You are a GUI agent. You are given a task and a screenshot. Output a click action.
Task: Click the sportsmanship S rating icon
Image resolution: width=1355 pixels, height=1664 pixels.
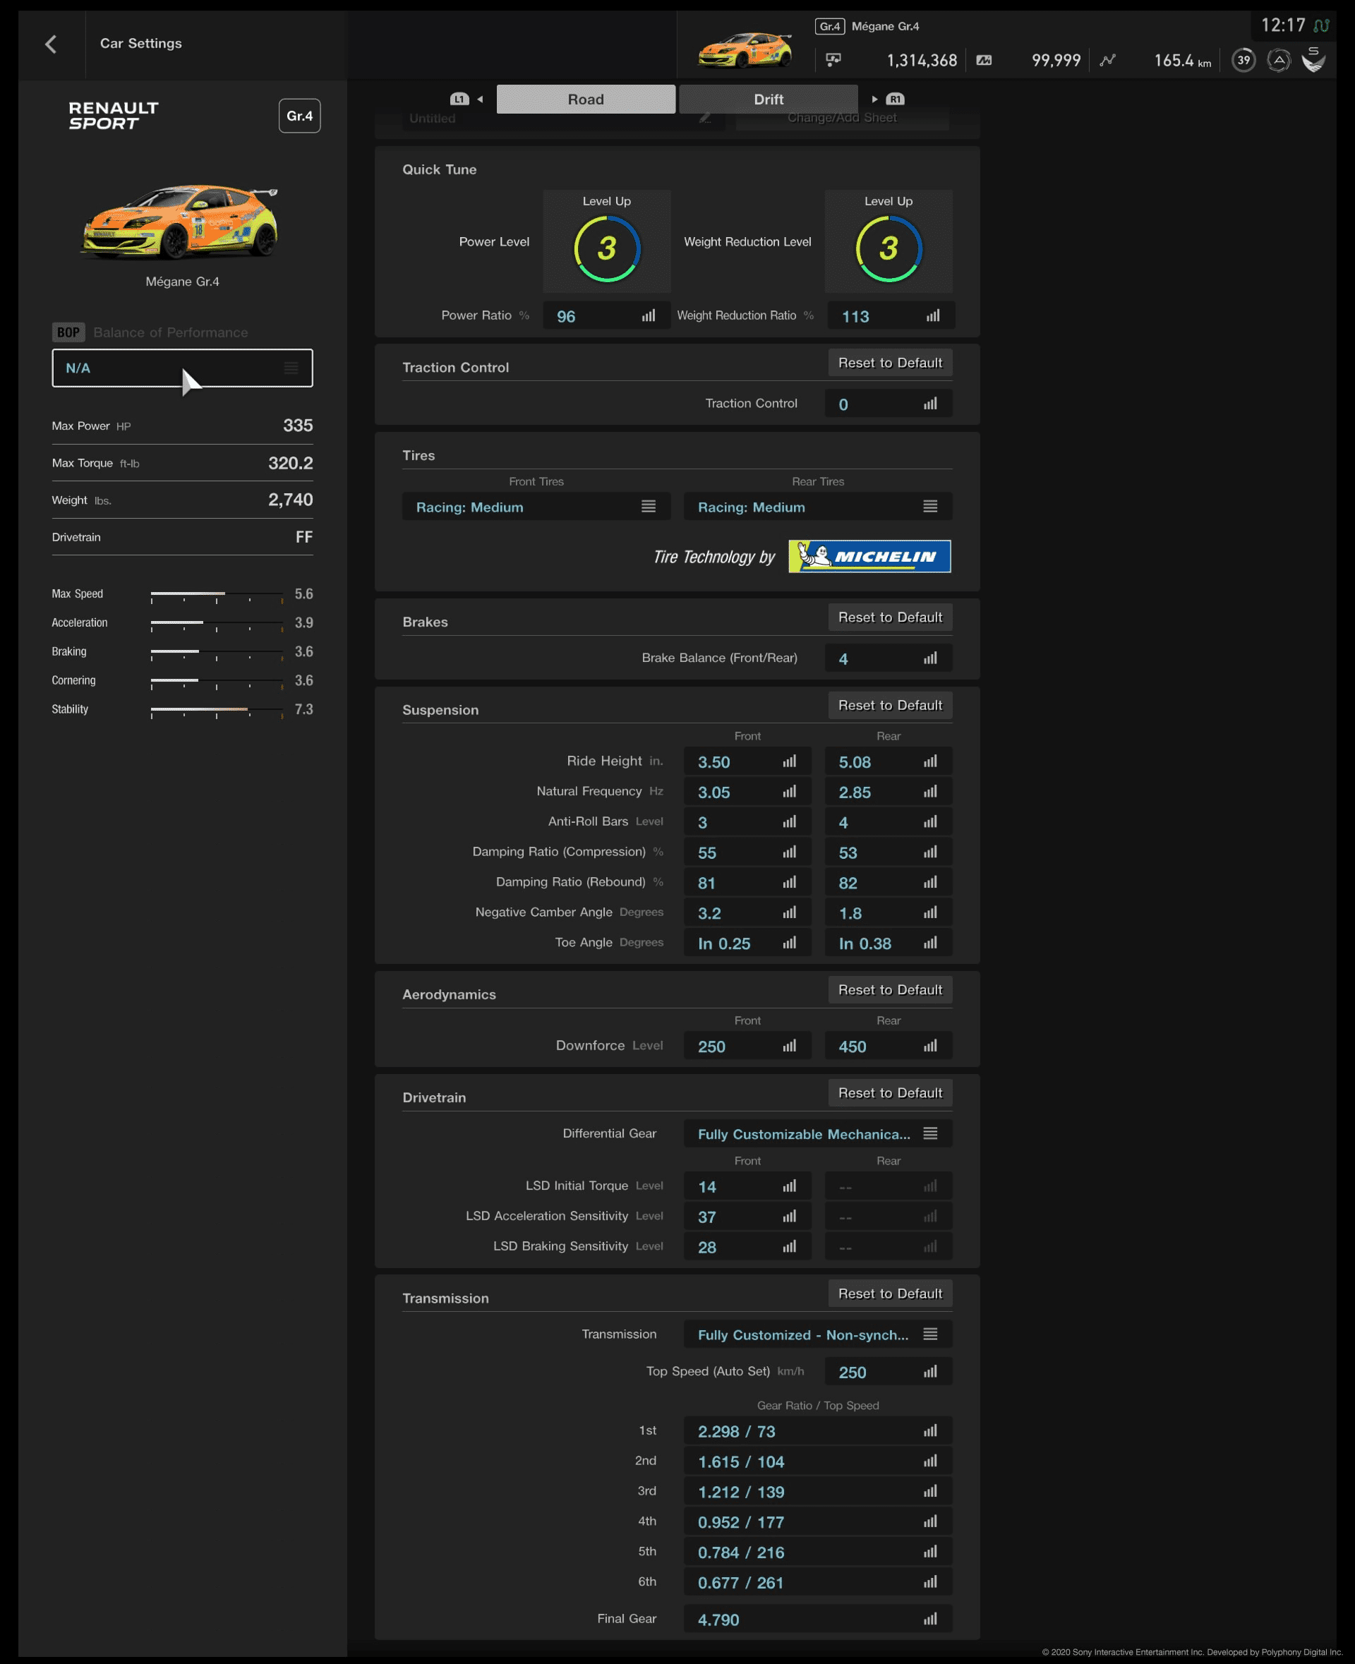point(1313,59)
